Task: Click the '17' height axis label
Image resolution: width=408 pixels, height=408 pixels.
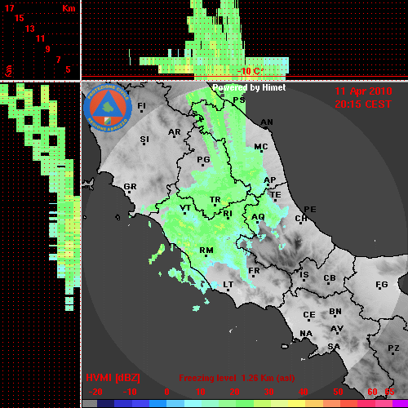Action: (10, 8)
